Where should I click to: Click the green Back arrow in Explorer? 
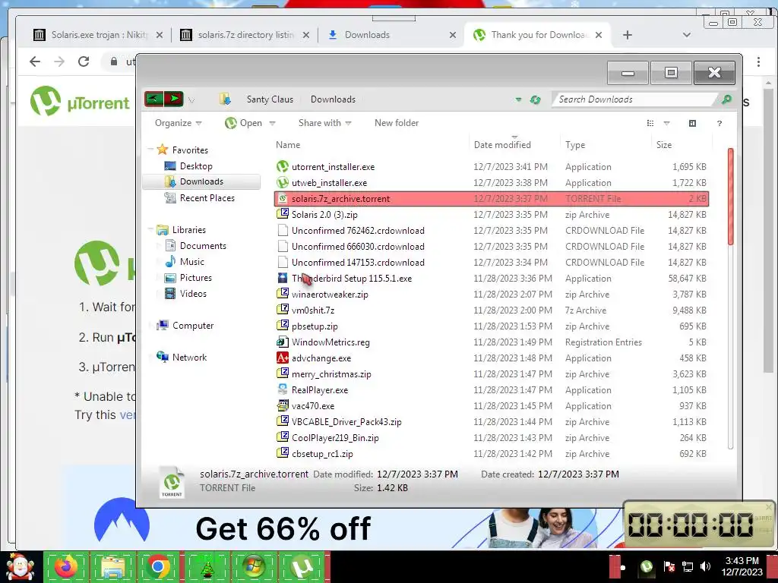[153, 99]
